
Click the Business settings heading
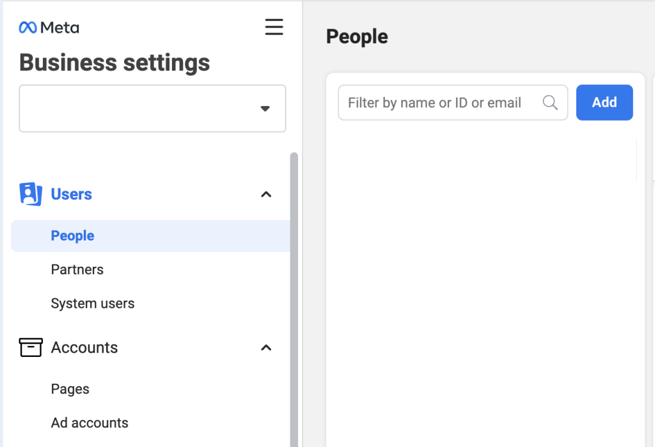[114, 63]
